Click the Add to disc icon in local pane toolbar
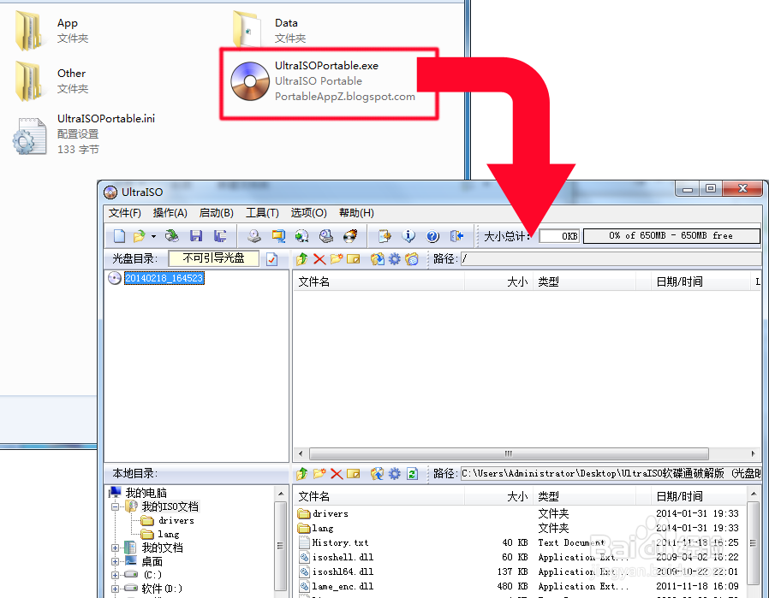 point(377,474)
